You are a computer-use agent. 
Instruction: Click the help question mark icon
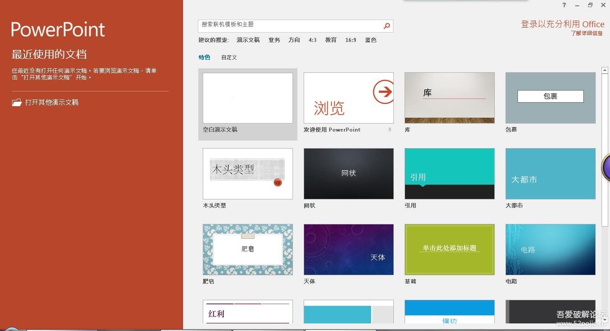coord(564,5)
